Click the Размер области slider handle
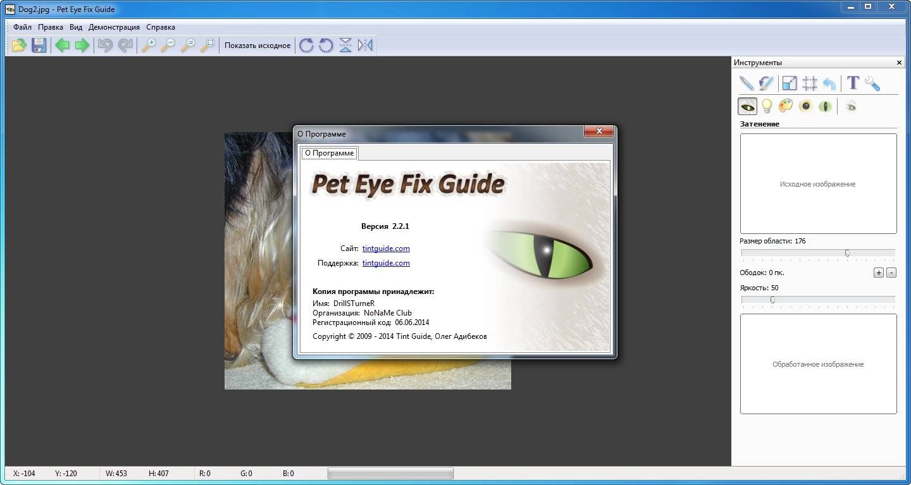This screenshot has height=485, width=911. [847, 253]
